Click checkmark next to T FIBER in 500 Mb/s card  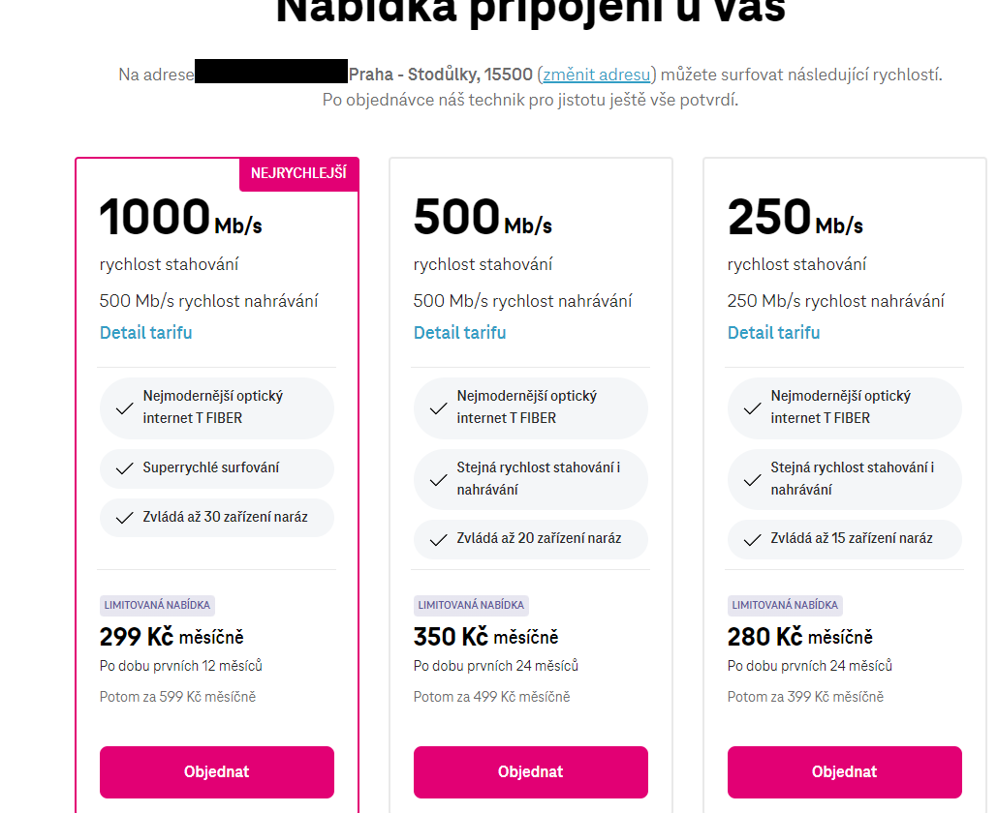coord(438,408)
